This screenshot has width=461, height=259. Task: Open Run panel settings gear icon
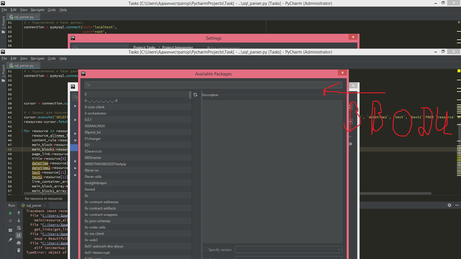point(449,205)
